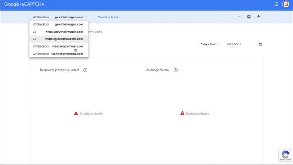This screenshot has height=165, width=293.
Task: Open the Google apps grid
Action: 276,4
